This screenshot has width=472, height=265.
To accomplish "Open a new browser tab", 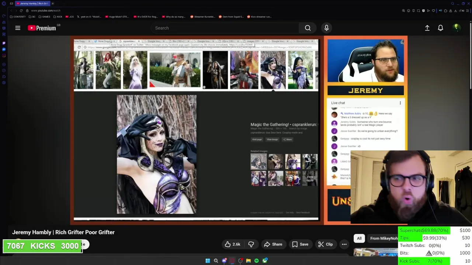I will 53,3.
